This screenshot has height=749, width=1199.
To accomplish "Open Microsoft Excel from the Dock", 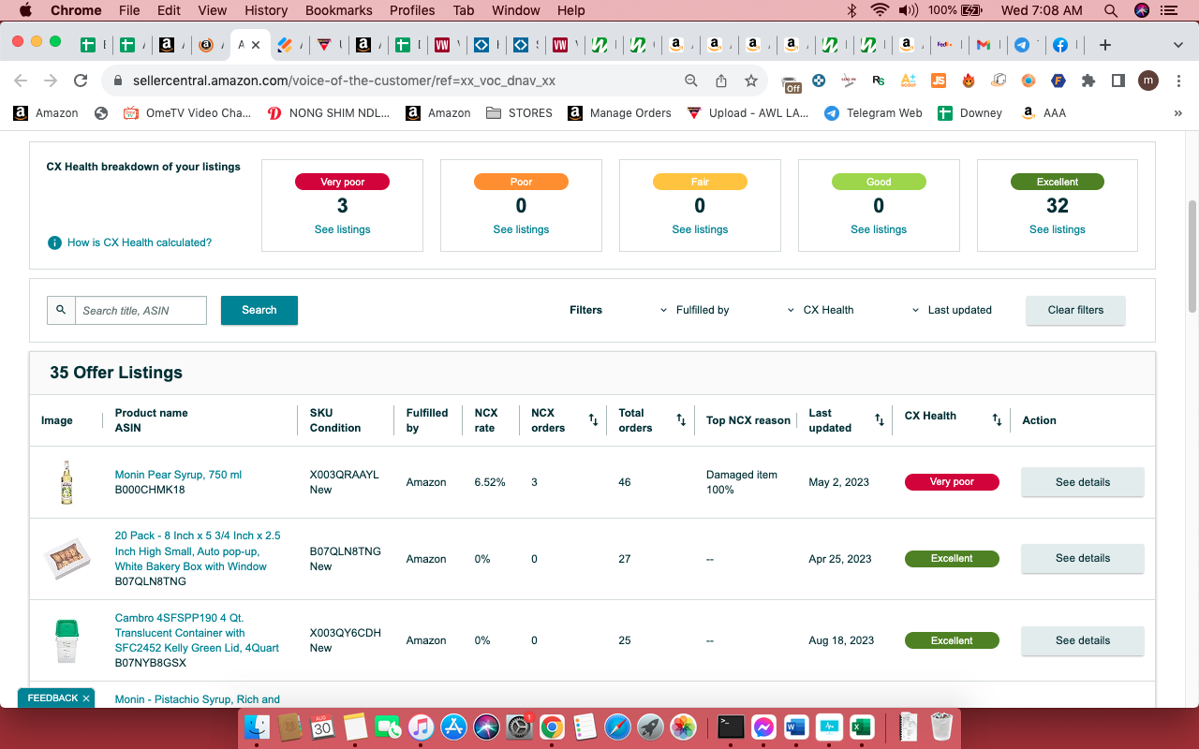I will click(862, 726).
